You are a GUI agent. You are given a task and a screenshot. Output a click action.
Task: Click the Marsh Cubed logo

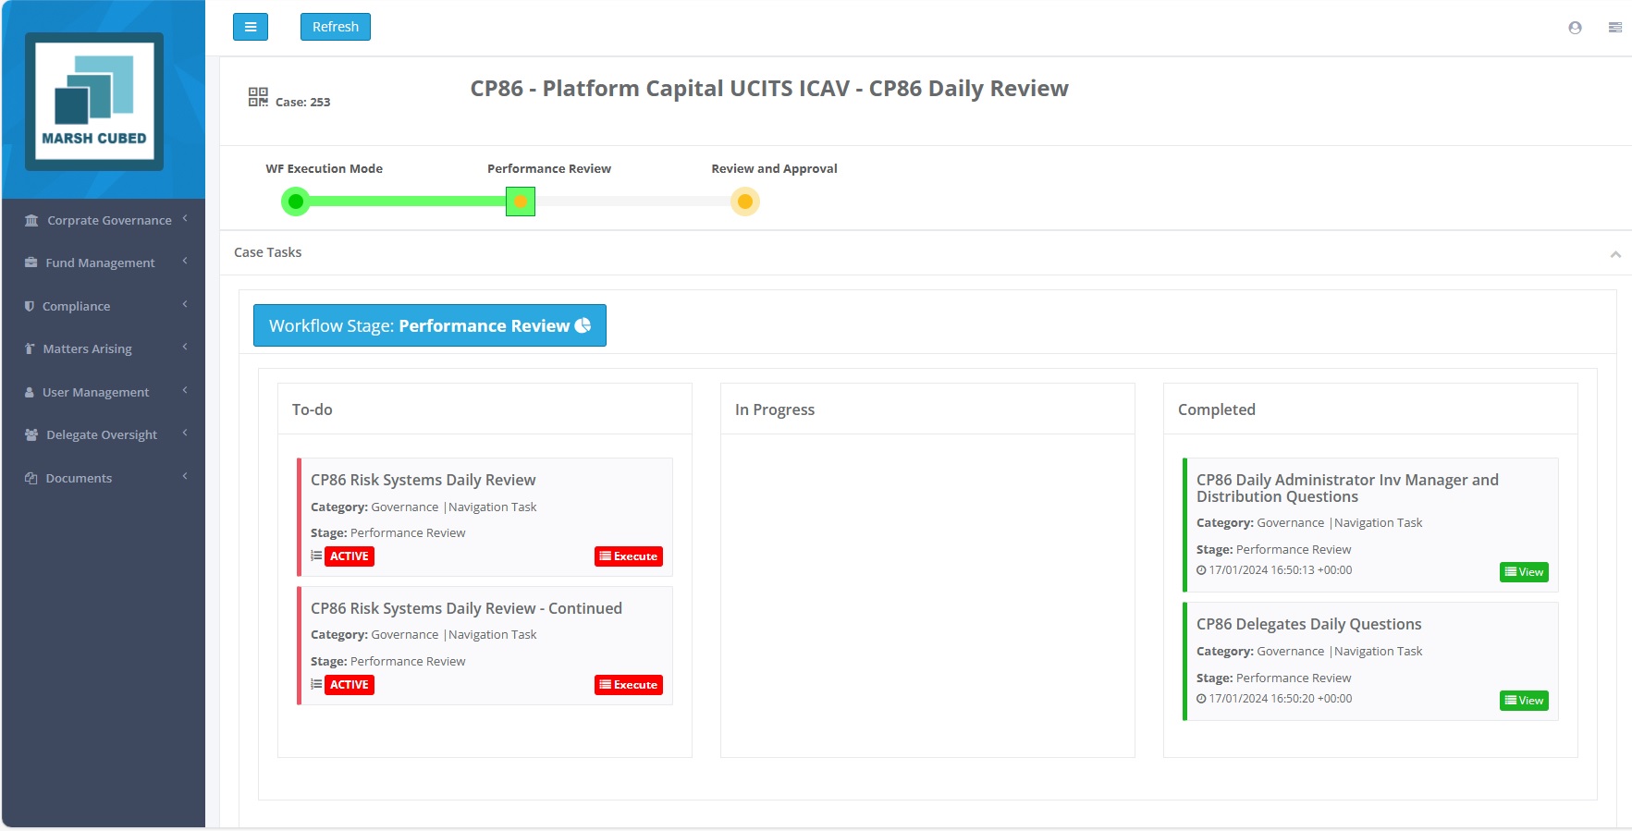pos(94,102)
